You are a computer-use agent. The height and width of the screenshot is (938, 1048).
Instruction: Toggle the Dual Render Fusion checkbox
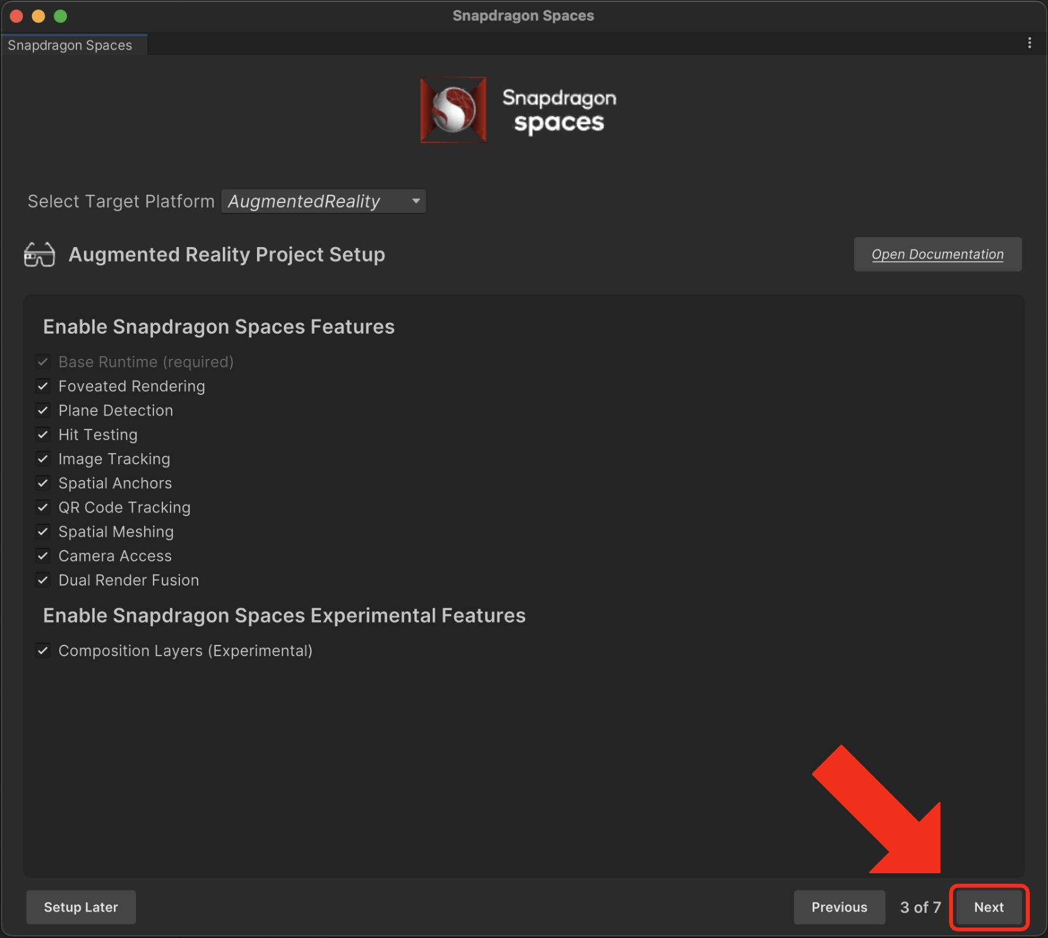[43, 580]
